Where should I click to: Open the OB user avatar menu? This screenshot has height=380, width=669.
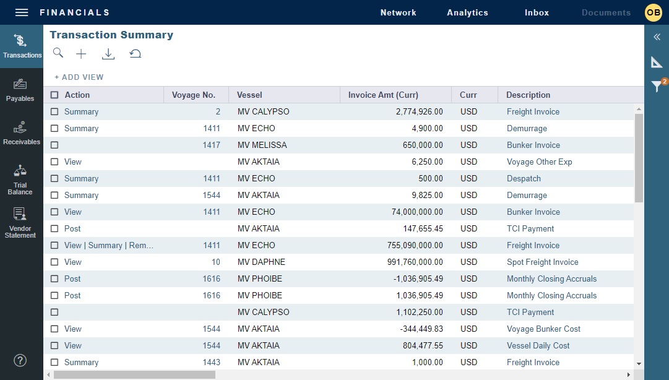point(653,12)
